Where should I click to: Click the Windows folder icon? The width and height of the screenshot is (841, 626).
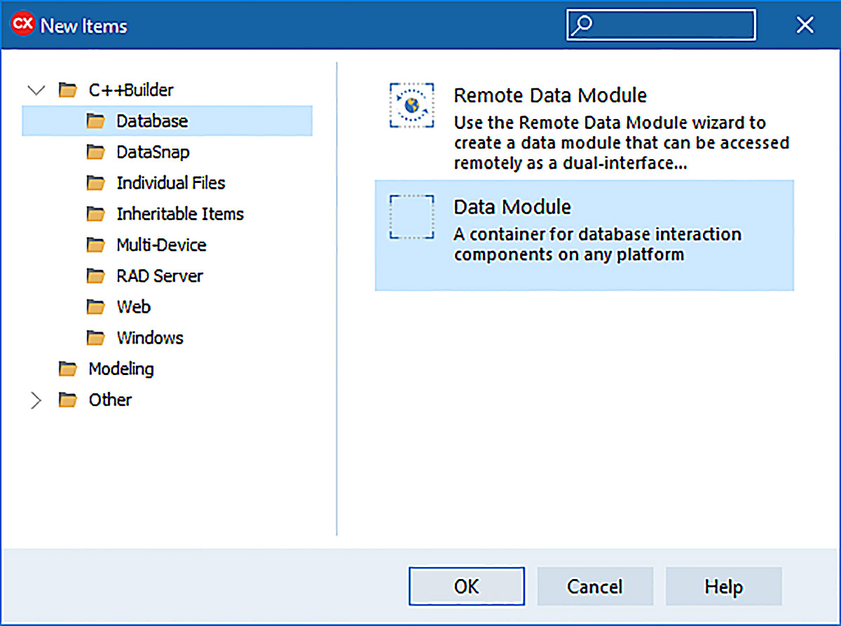pyautogui.click(x=95, y=337)
